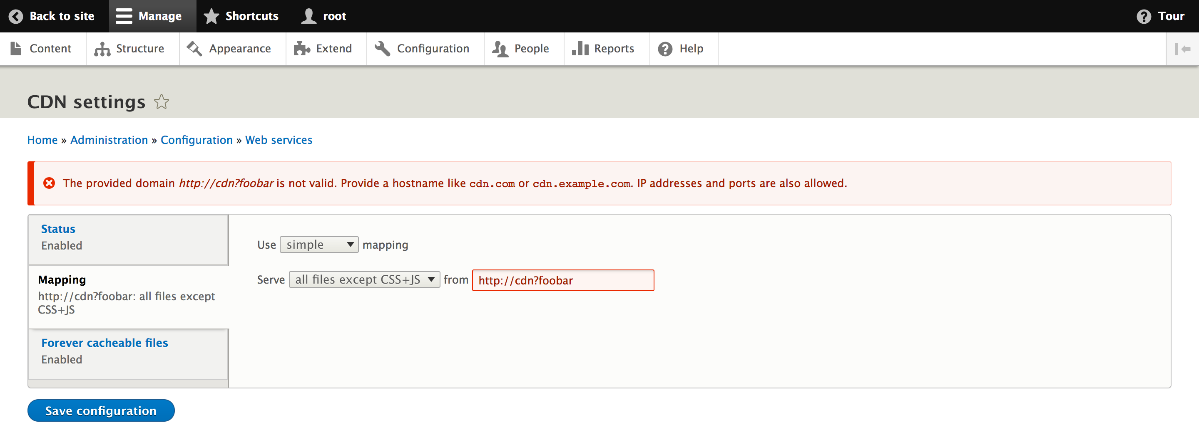Click the Back to site arrow icon
The width and height of the screenshot is (1199, 430).
(16, 16)
